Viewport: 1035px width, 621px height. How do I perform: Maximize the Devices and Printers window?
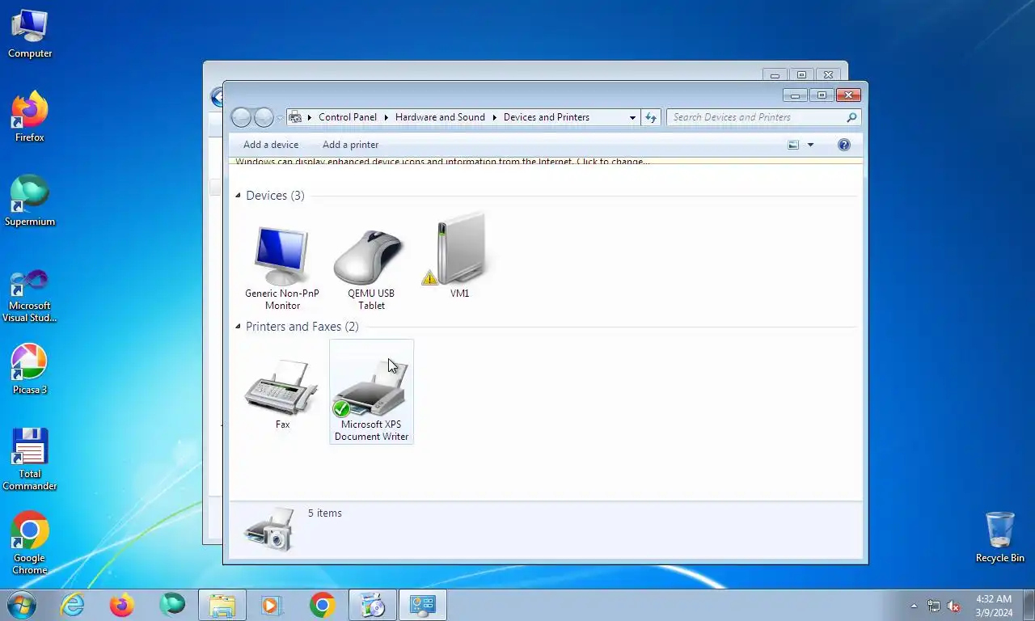[x=822, y=95]
